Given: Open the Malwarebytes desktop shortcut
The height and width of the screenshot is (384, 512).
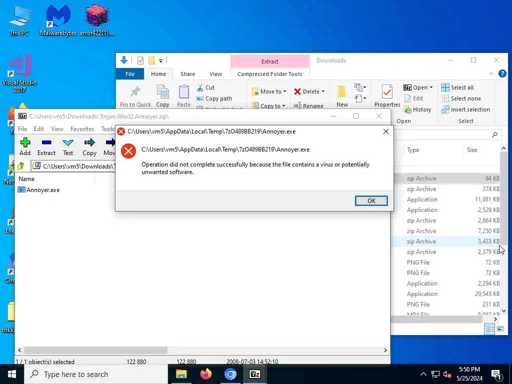Looking at the screenshot, I should coord(58,20).
